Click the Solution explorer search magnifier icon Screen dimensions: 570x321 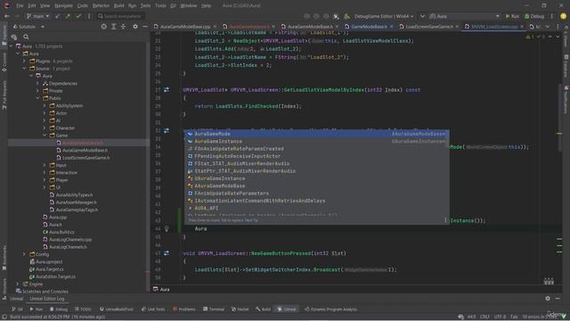26,37
